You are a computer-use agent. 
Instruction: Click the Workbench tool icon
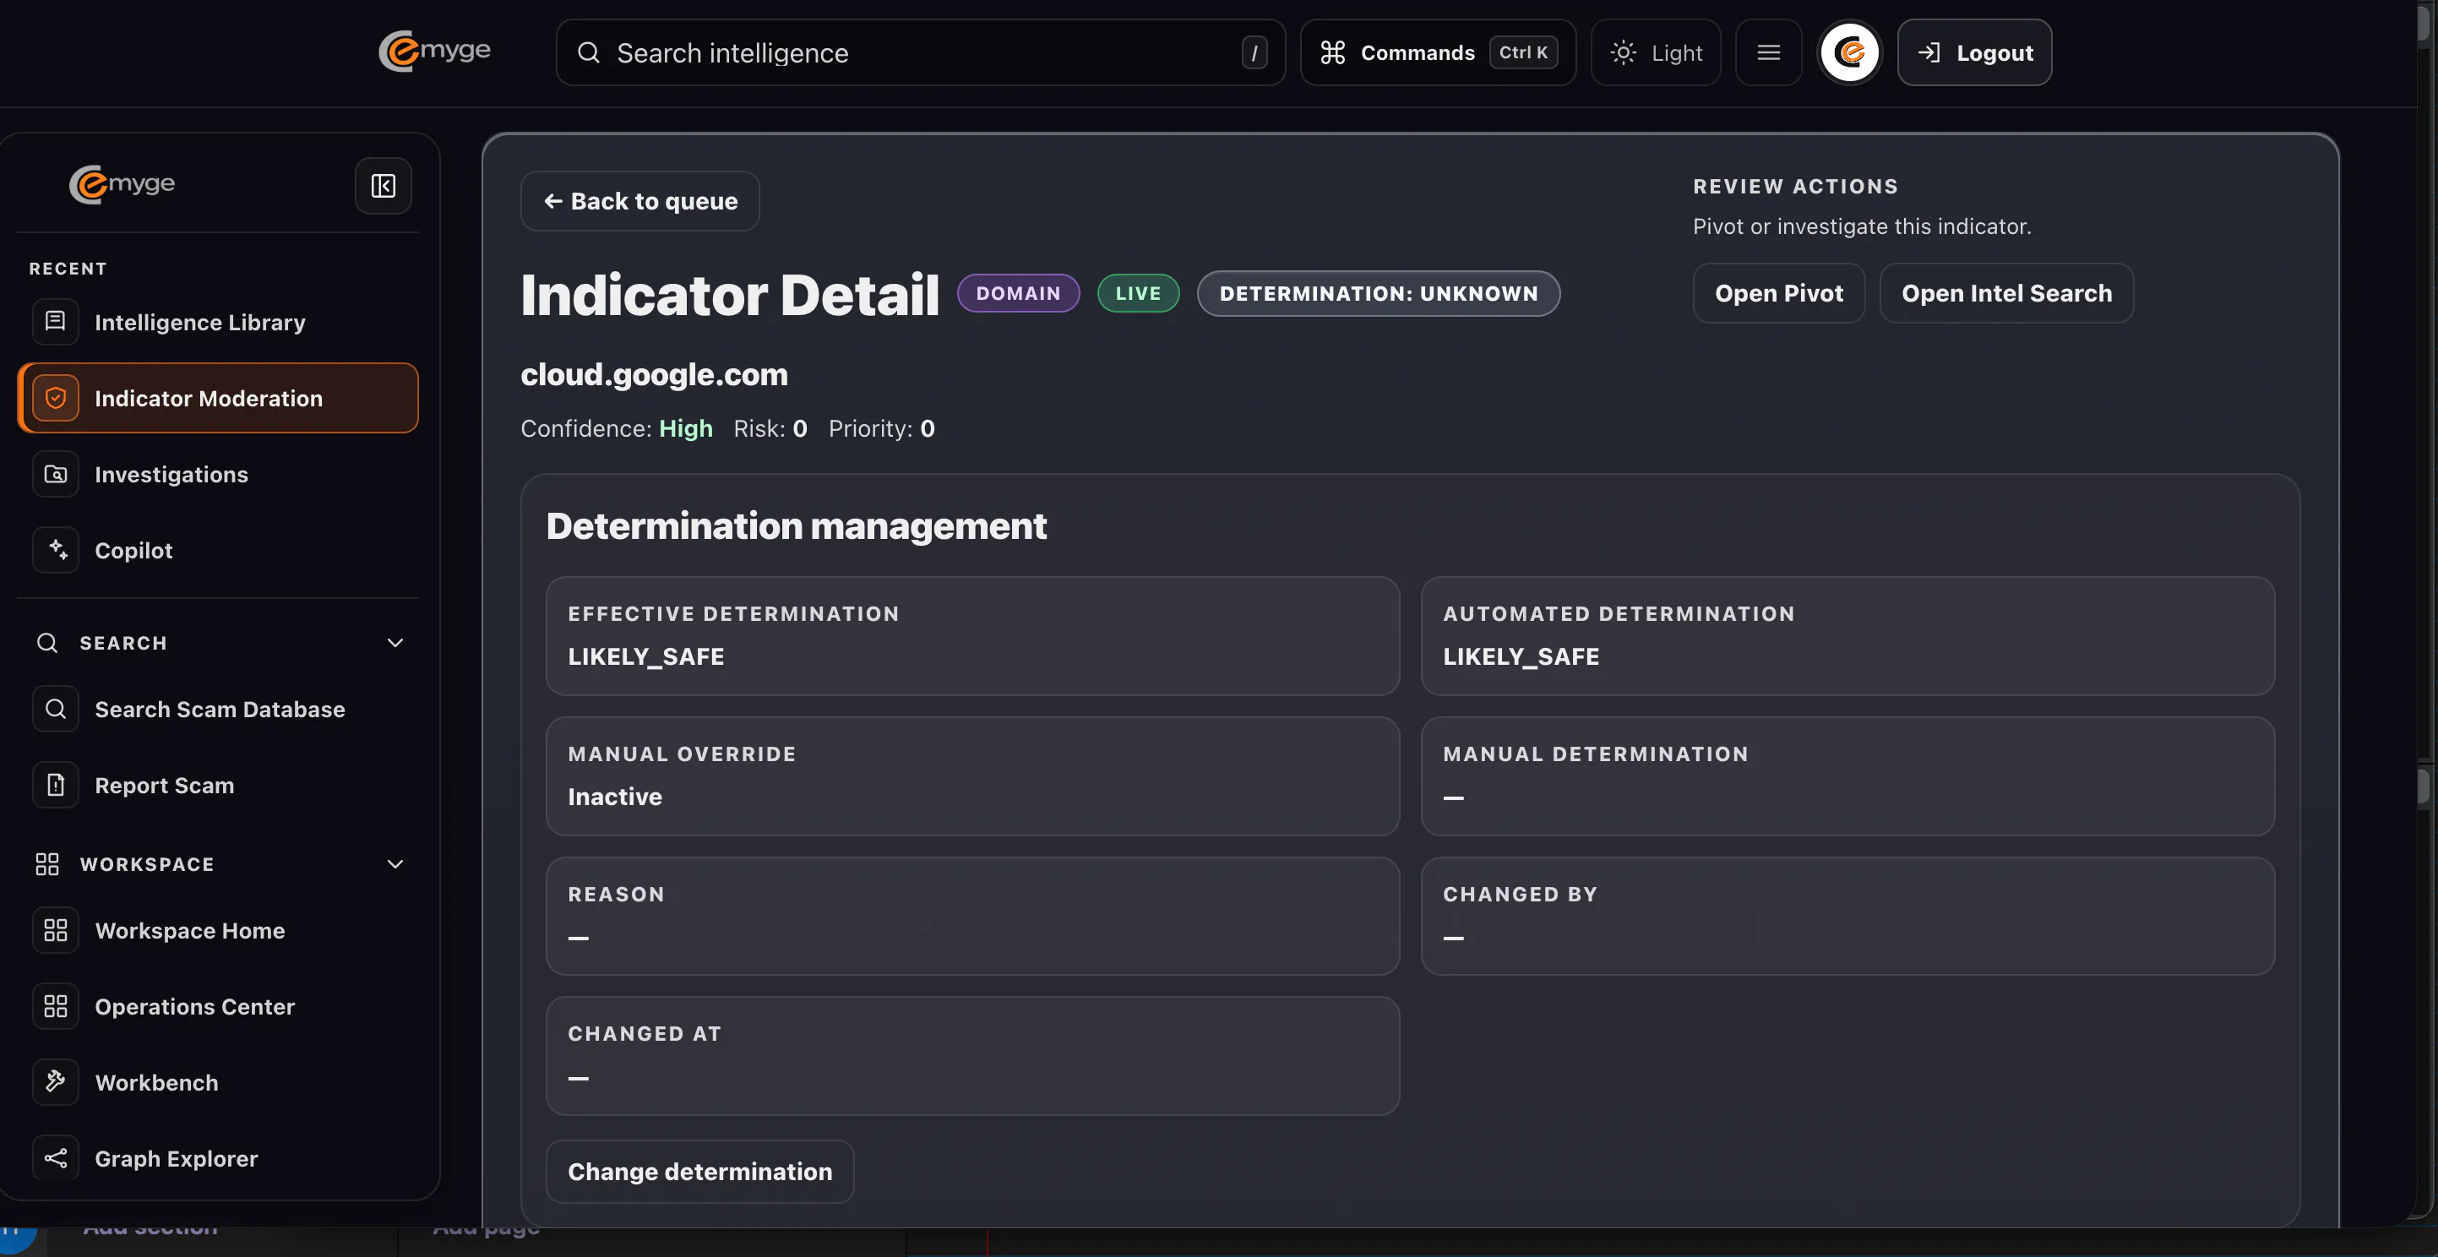[x=56, y=1082]
